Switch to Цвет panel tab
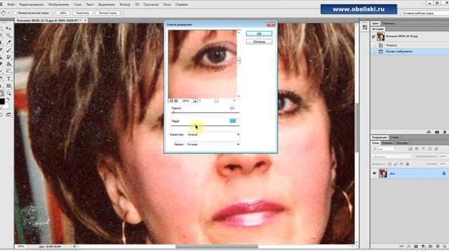Viewport: 449px width, 252px height. point(375,23)
